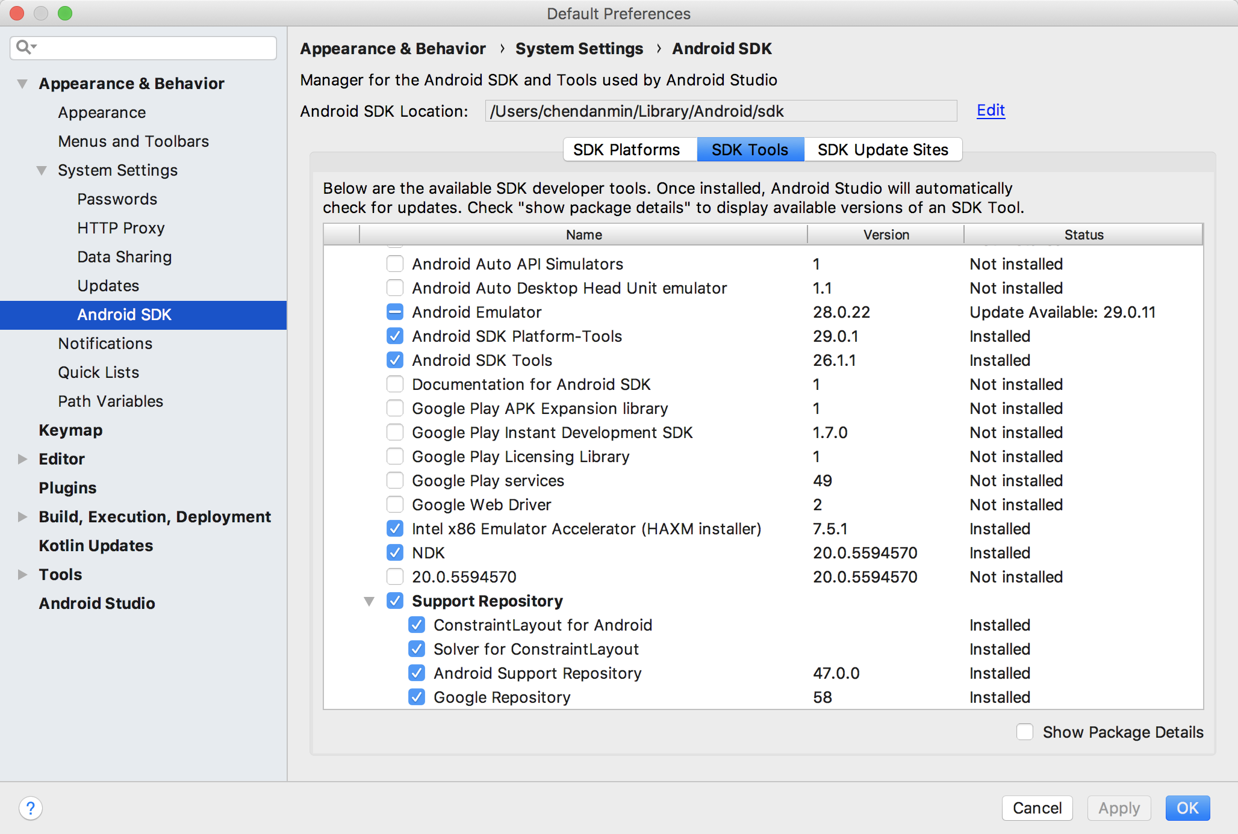Screen dimensions: 1238x834
Task: Collapse the Support Repository group
Action: click(369, 601)
